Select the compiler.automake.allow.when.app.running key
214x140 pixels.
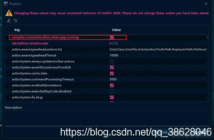[45, 37]
